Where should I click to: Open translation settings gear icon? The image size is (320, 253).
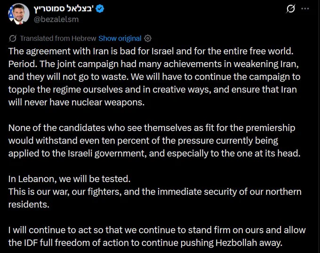click(x=148, y=39)
